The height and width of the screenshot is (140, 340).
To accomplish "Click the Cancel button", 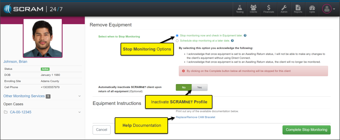I will (x=101, y=130).
